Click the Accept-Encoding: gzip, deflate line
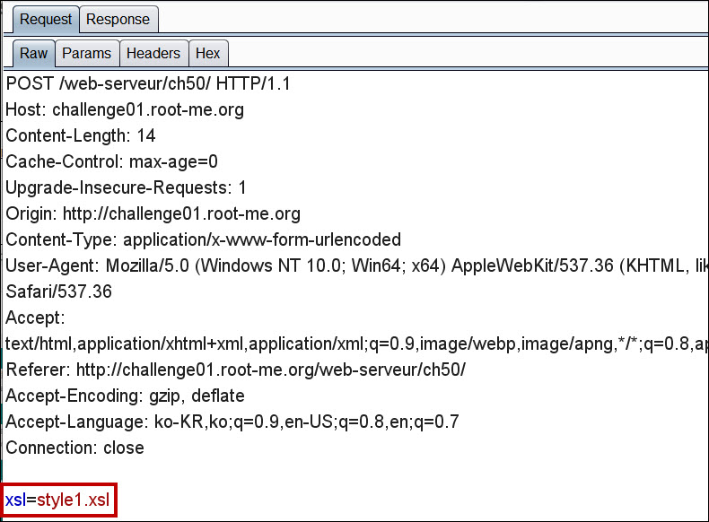 126,396
